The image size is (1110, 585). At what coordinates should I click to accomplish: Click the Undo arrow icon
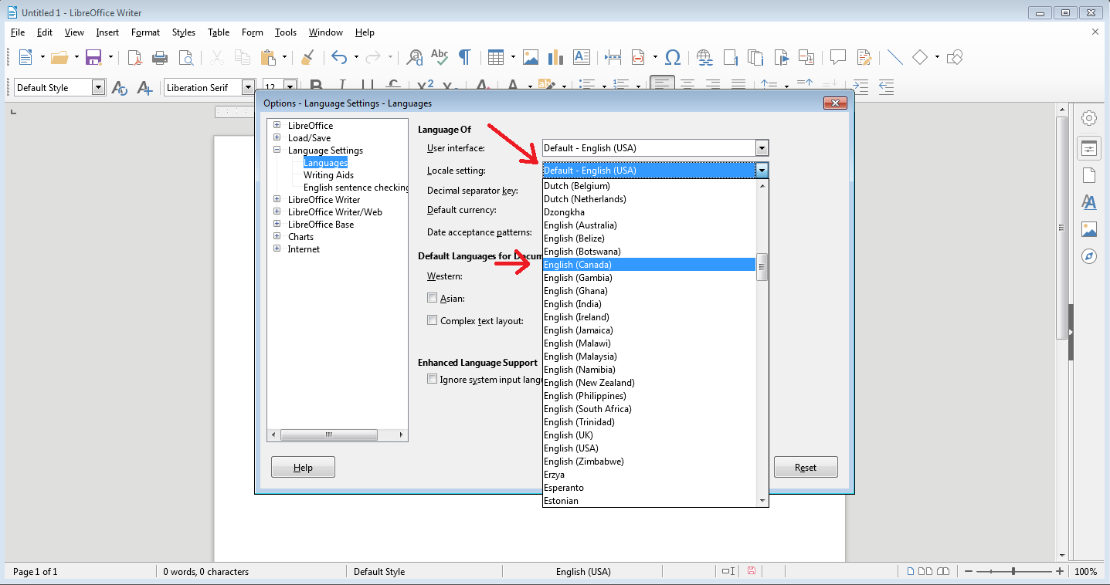tap(338, 57)
